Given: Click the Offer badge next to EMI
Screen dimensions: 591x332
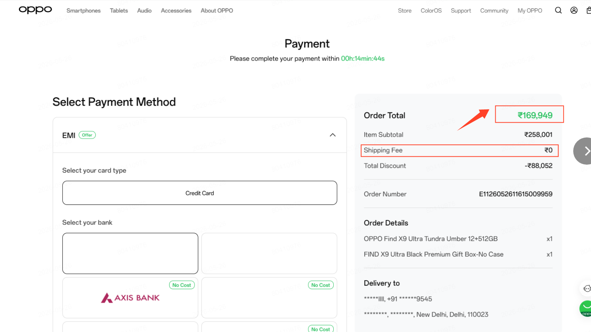Looking at the screenshot, I should click(x=87, y=135).
